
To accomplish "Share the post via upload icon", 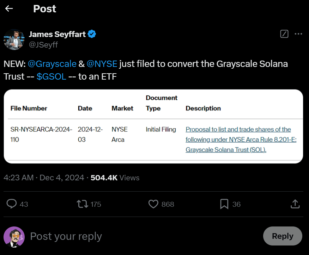I will pyautogui.click(x=295, y=204).
